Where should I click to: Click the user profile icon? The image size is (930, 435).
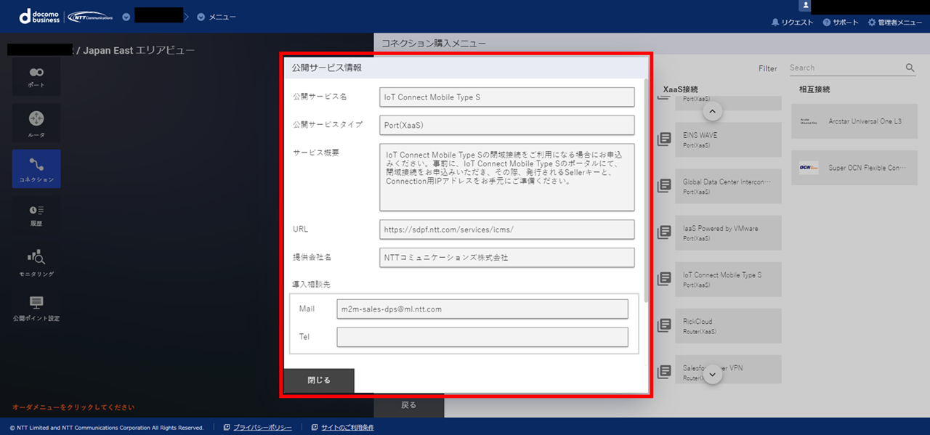click(x=804, y=6)
